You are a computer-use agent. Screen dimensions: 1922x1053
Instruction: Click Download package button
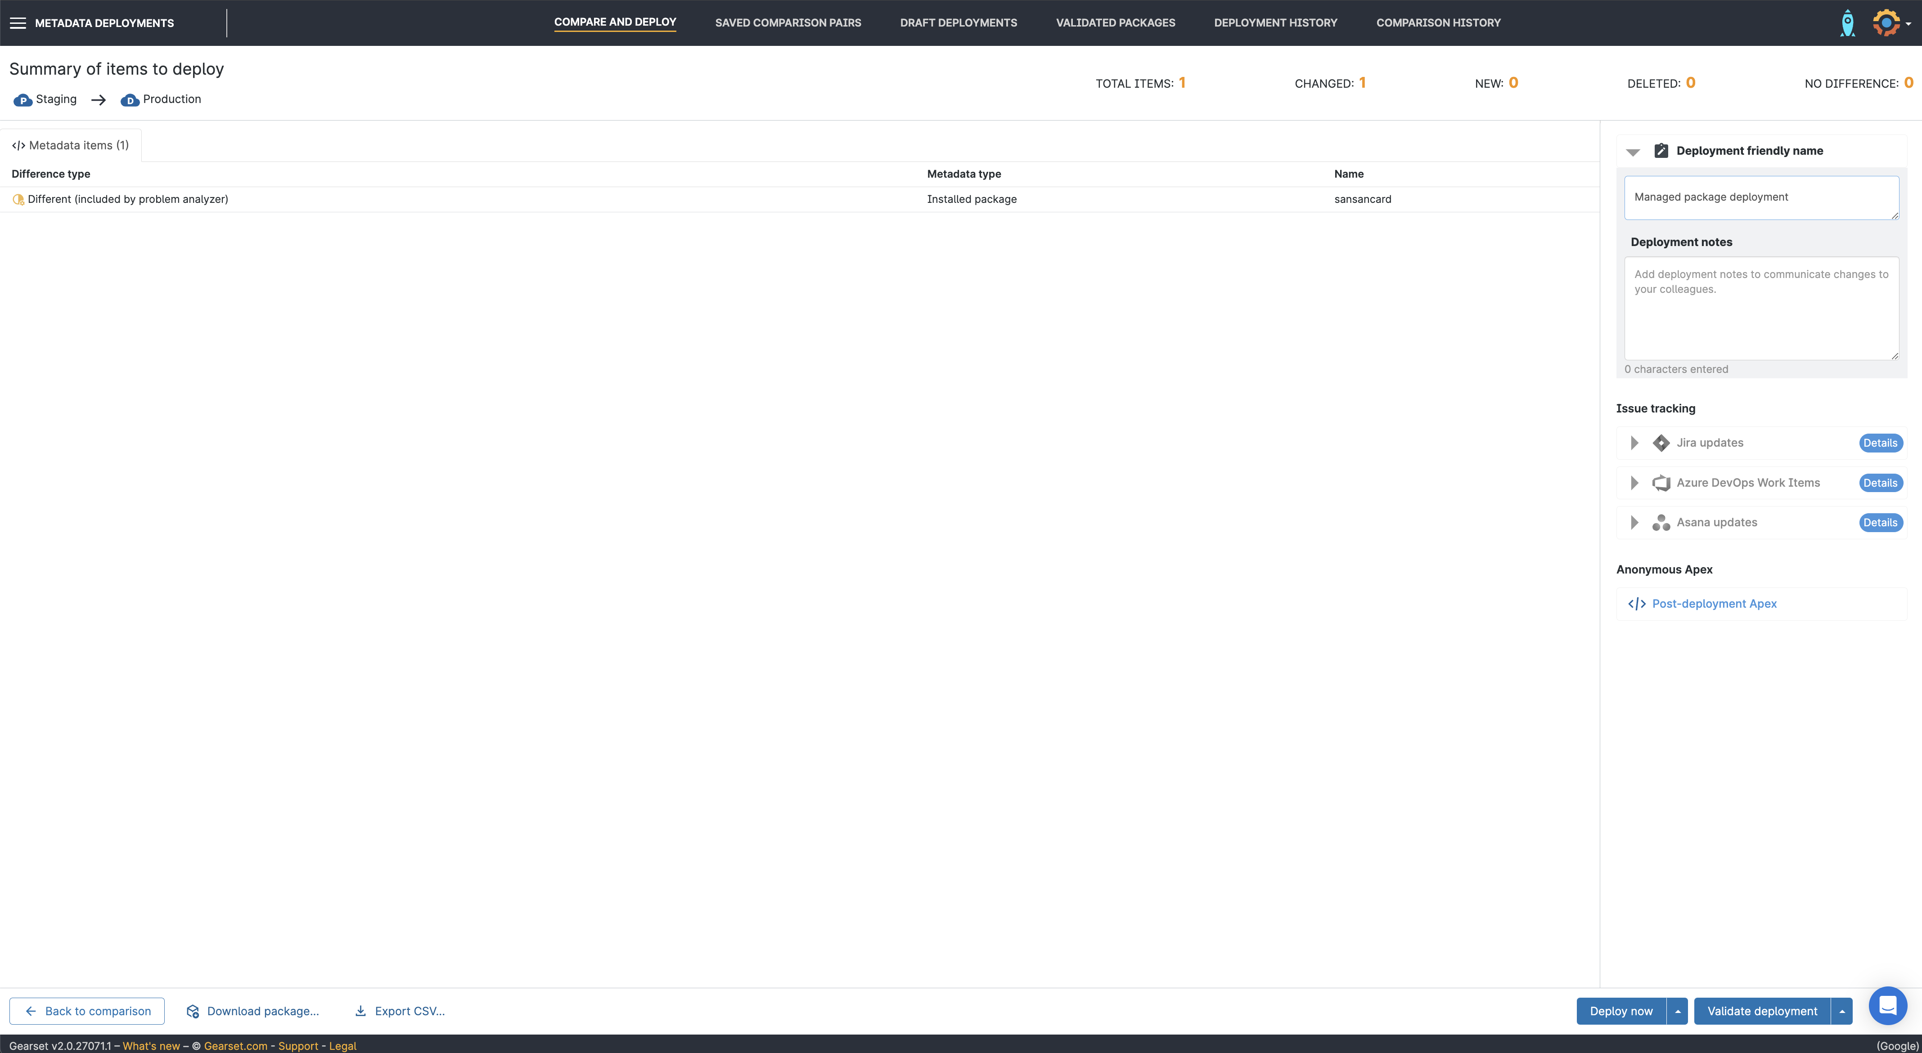(253, 1011)
